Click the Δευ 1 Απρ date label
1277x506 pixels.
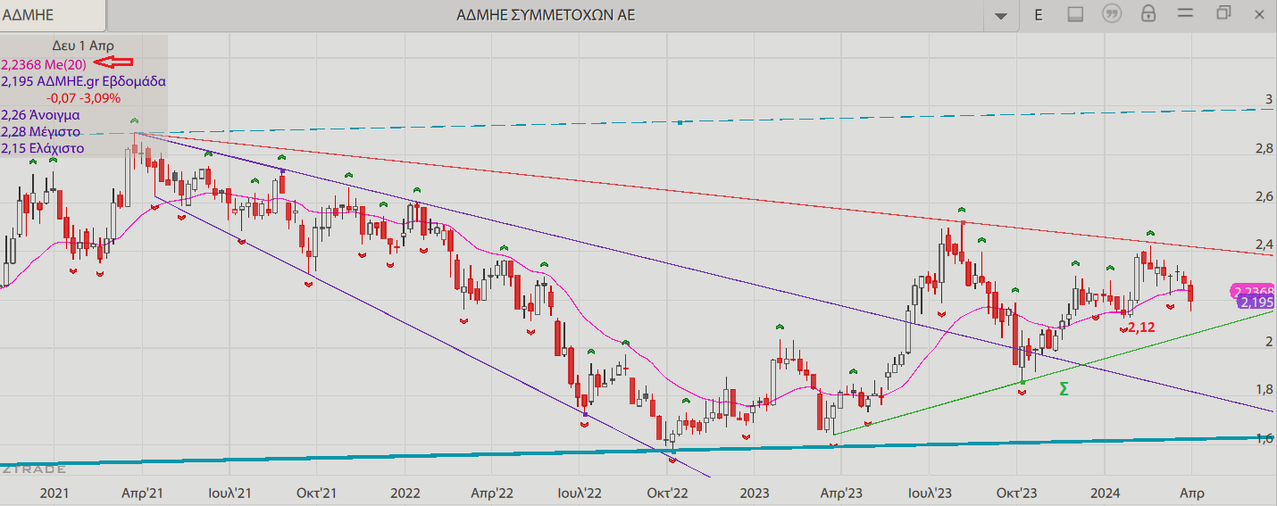point(84,46)
